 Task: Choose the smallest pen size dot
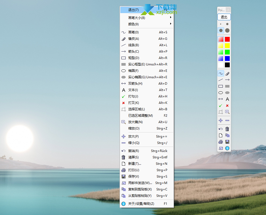221,24
